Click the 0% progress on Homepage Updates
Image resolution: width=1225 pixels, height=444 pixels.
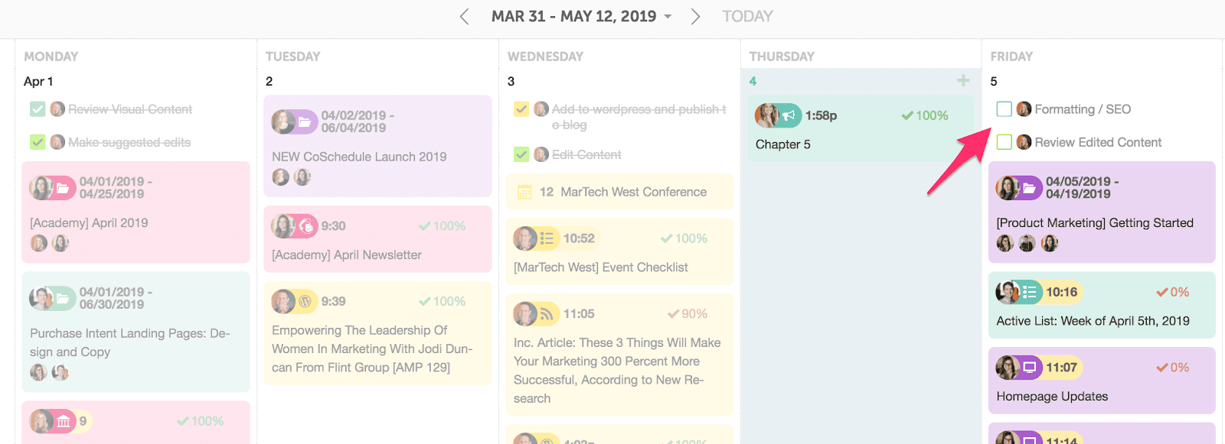click(1172, 368)
